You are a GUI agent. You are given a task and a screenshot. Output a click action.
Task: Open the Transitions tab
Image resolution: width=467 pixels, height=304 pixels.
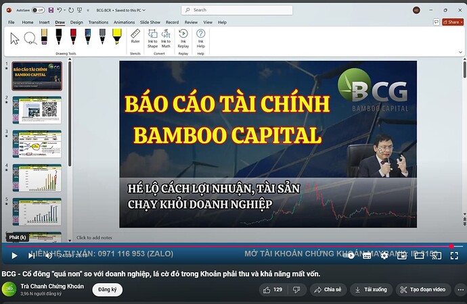pos(98,22)
